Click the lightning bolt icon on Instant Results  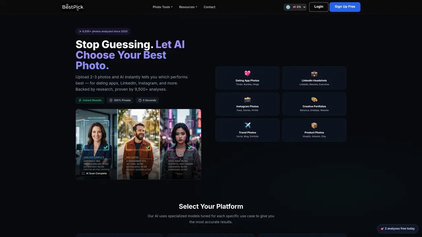click(x=80, y=100)
